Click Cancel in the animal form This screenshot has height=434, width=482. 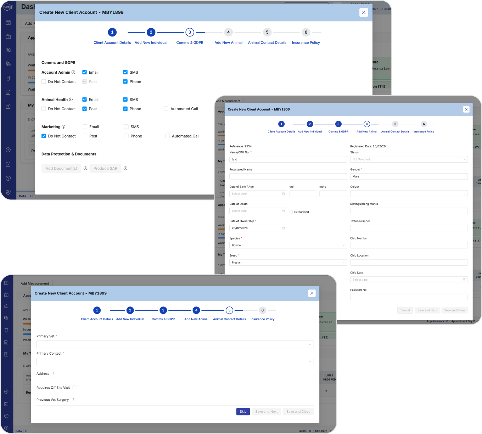tap(405, 310)
